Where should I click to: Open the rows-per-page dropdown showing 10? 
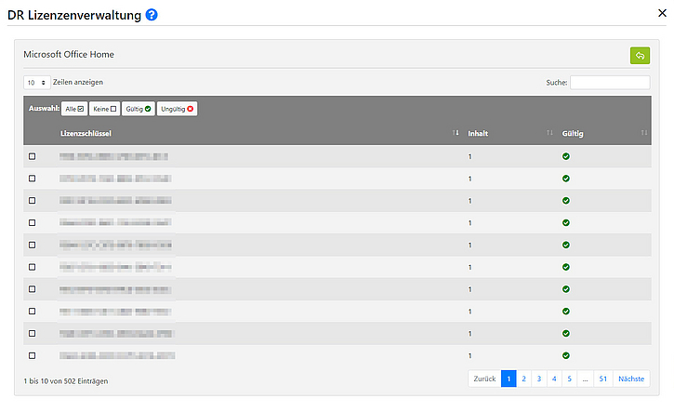[36, 83]
